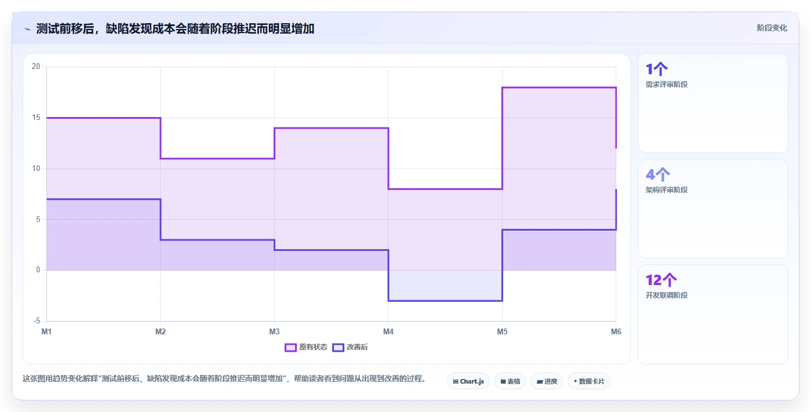Click the 表格 chip
The width and height of the screenshot is (811, 412).
click(510, 381)
